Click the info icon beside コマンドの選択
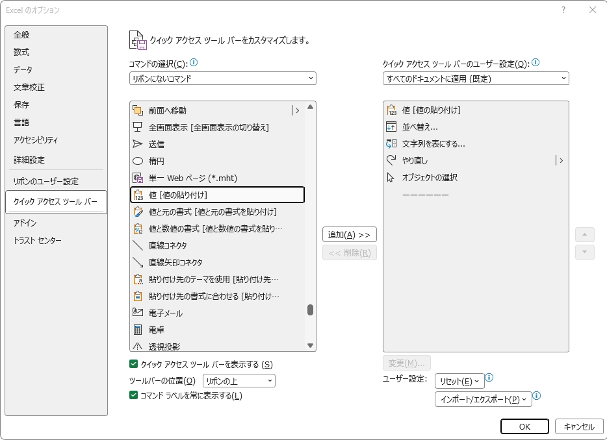 click(194, 63)
